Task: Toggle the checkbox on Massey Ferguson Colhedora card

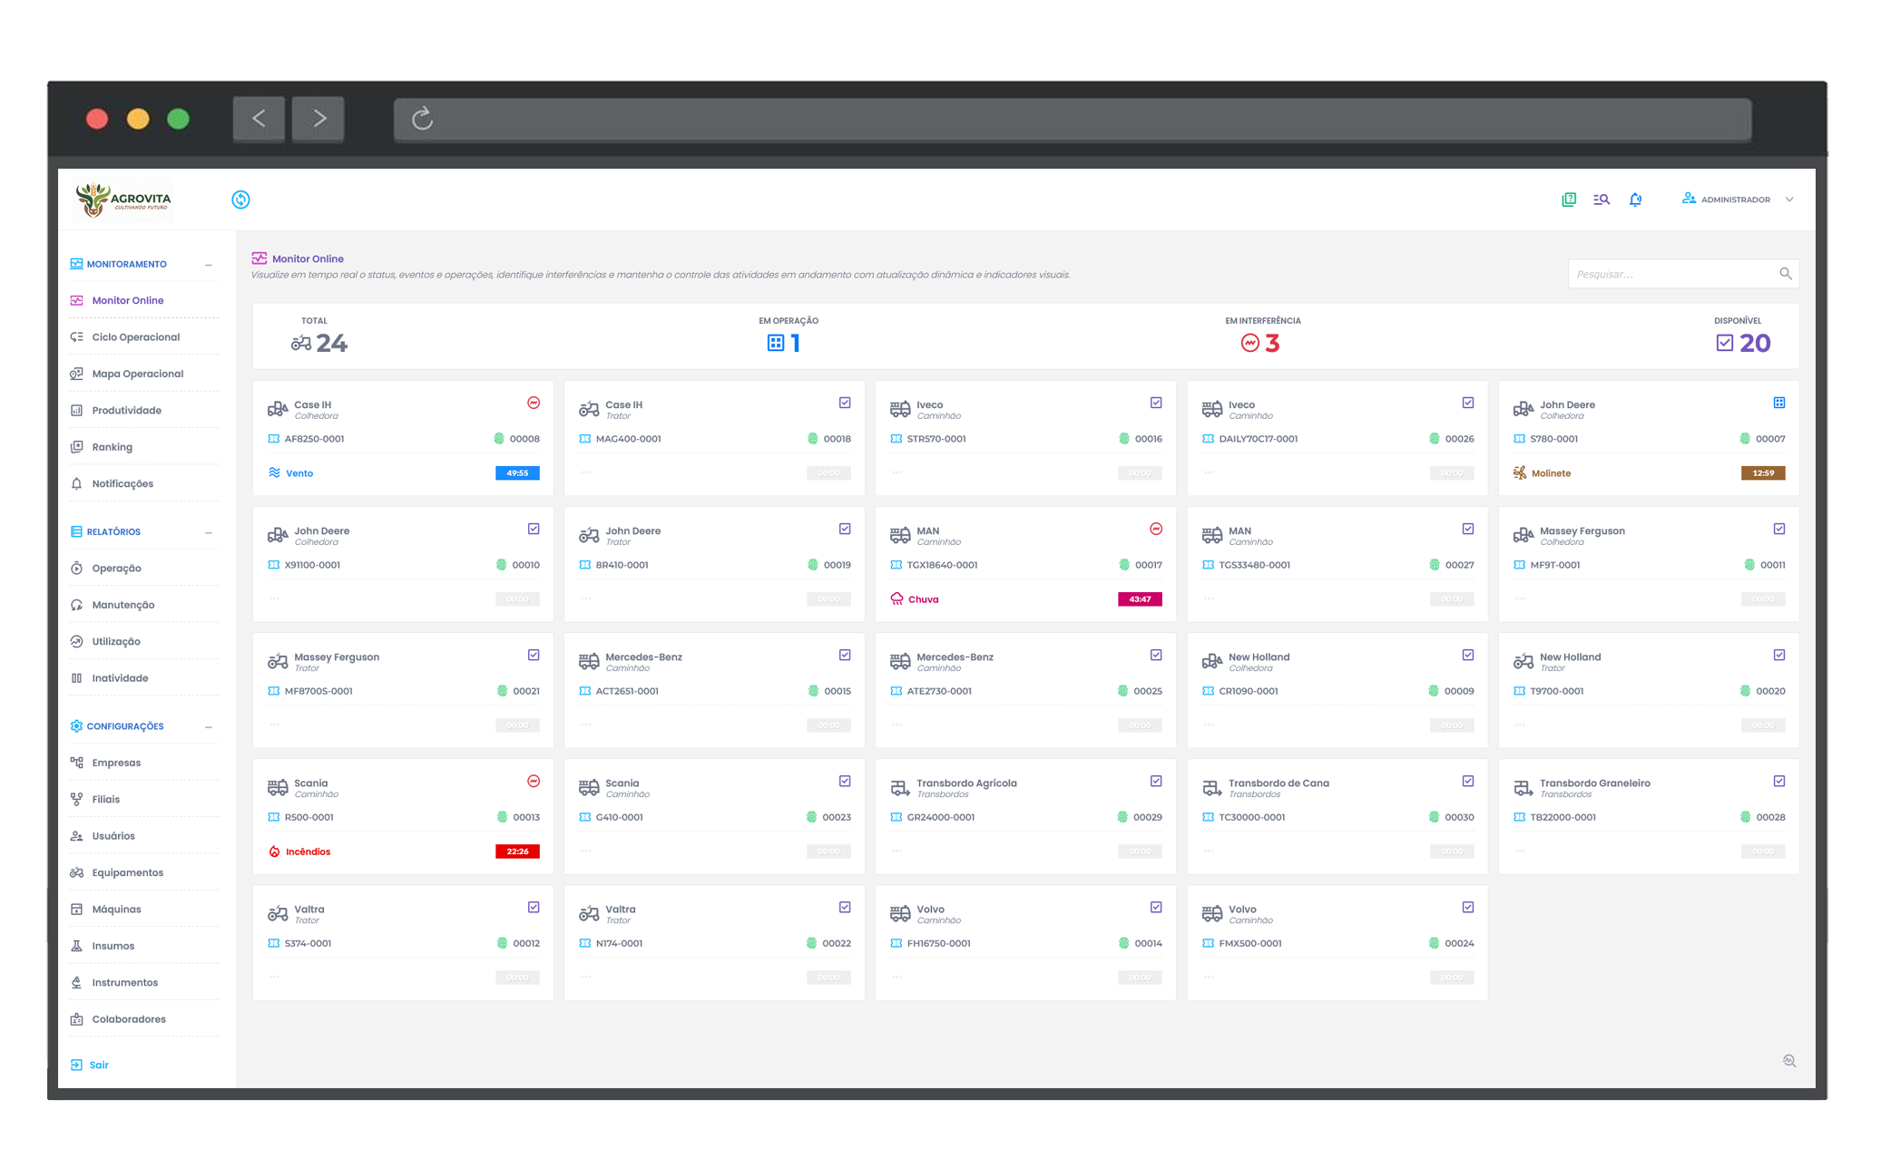Action: tap(1779, 528)
